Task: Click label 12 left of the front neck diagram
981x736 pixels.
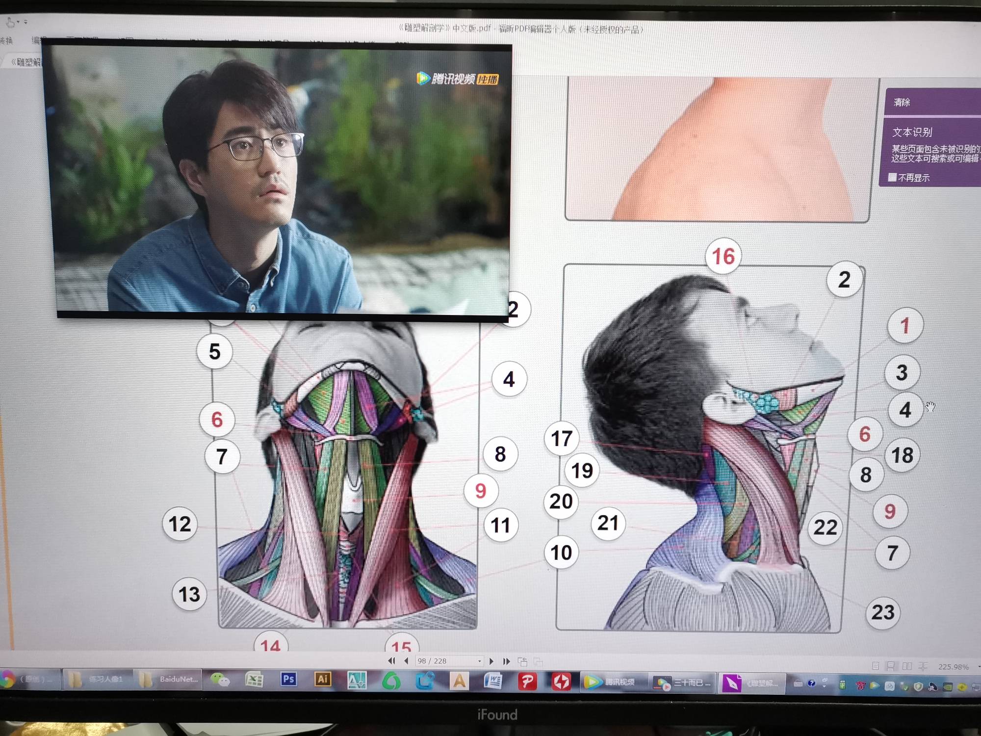Action: [180, 524]
